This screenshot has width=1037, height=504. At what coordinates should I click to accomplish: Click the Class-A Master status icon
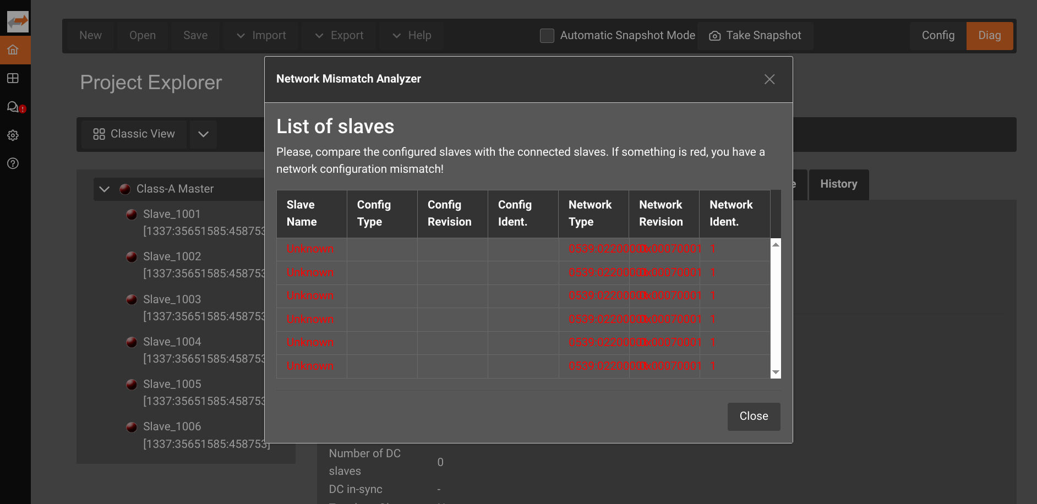(x=125, y=189)
